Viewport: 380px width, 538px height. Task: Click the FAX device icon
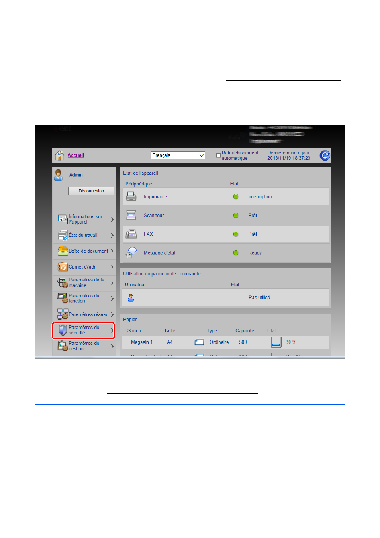[x=131, y=234]
